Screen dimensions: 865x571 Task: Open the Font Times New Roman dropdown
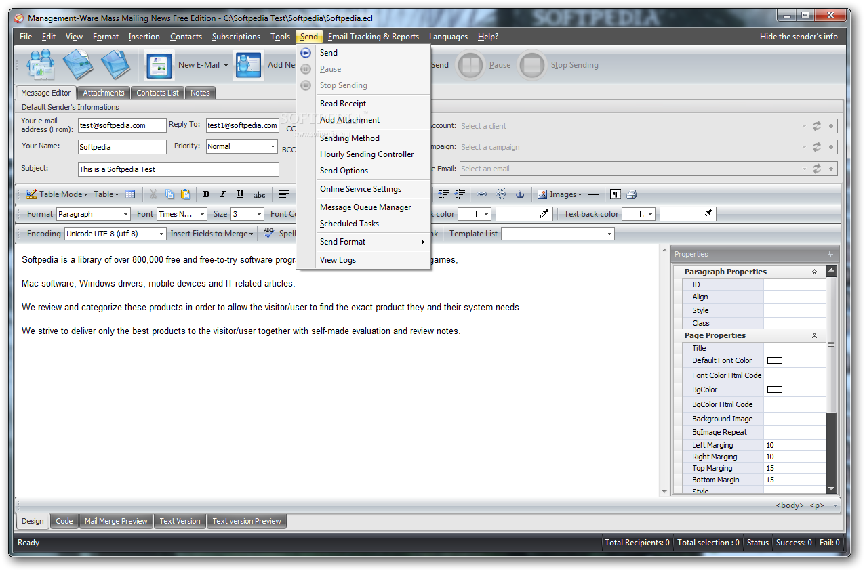pyautogui.click(x=202, y=214)
